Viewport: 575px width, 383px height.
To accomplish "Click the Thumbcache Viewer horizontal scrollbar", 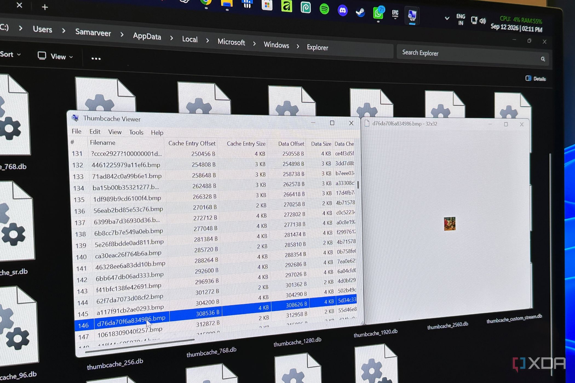I will [x=140, y=346].
